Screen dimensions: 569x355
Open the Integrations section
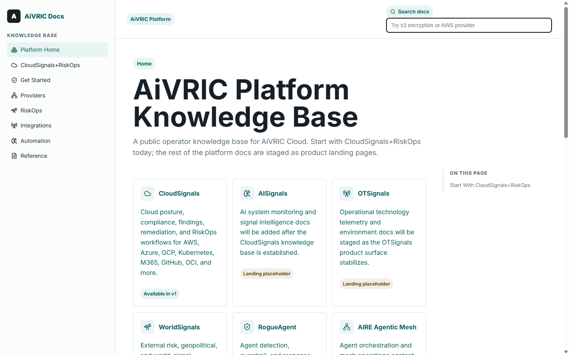[x=57, y=125]
